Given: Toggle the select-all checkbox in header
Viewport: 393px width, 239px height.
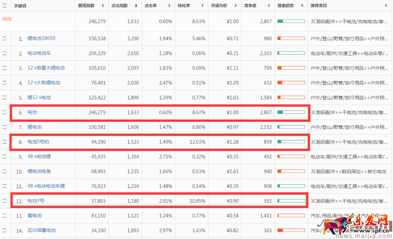Looking at the screenshot, I should tap(5, 6).
